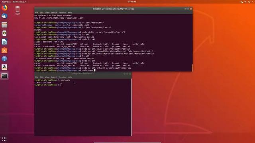Click the 'README' line in the terminal

point(38,30)
